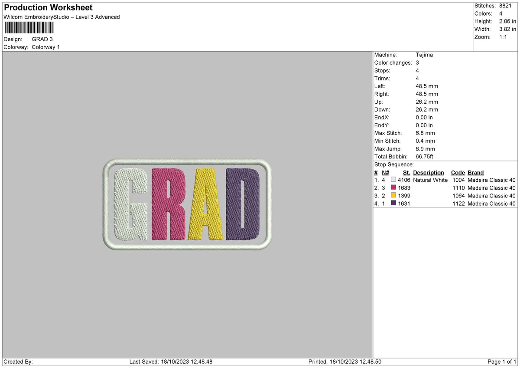Click the "EndX:" label

382,117
